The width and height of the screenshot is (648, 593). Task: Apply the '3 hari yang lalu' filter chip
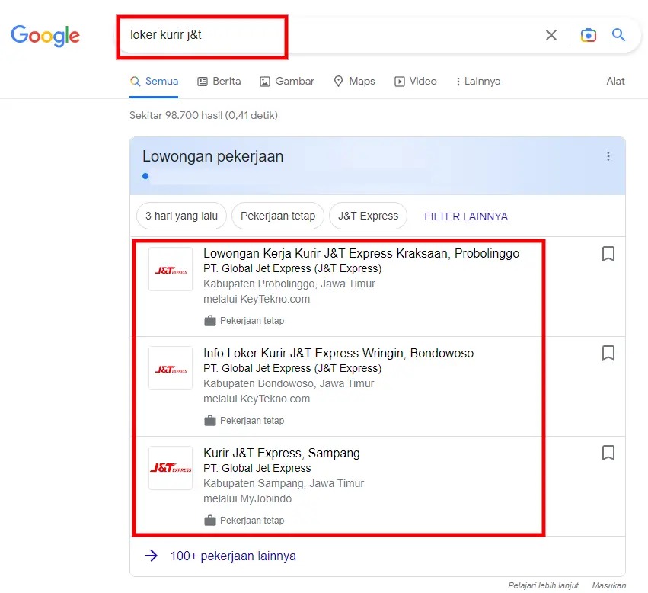pyautogui.click(x=181, y=216)
